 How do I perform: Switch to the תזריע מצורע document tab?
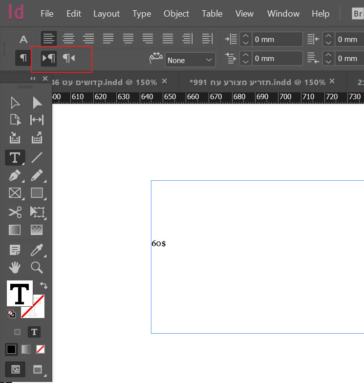point(257,82)
